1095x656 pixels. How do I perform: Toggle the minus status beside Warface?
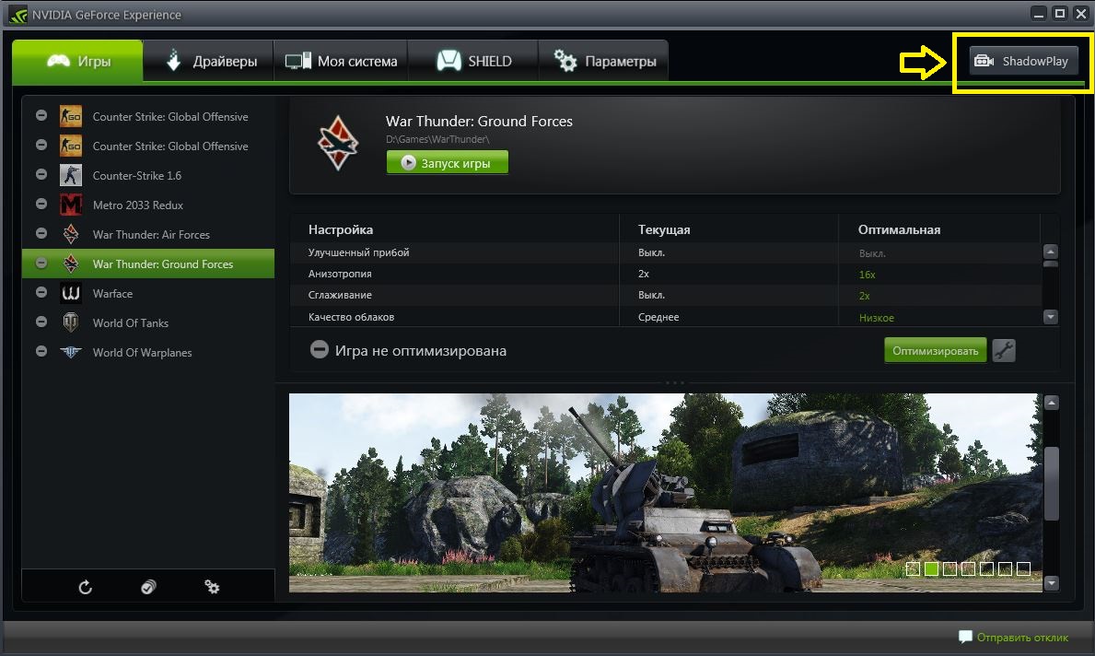coord(41,293)
